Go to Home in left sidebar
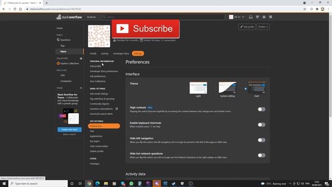 [60, 28]
